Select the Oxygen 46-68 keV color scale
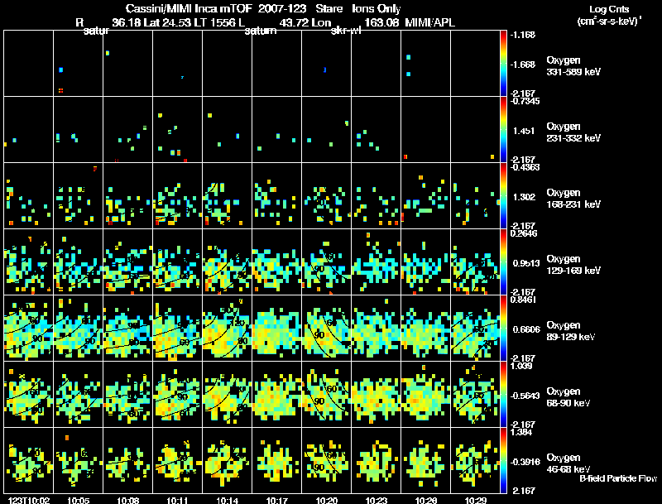Screen dimensions: 662x504 tap(504, 461)
